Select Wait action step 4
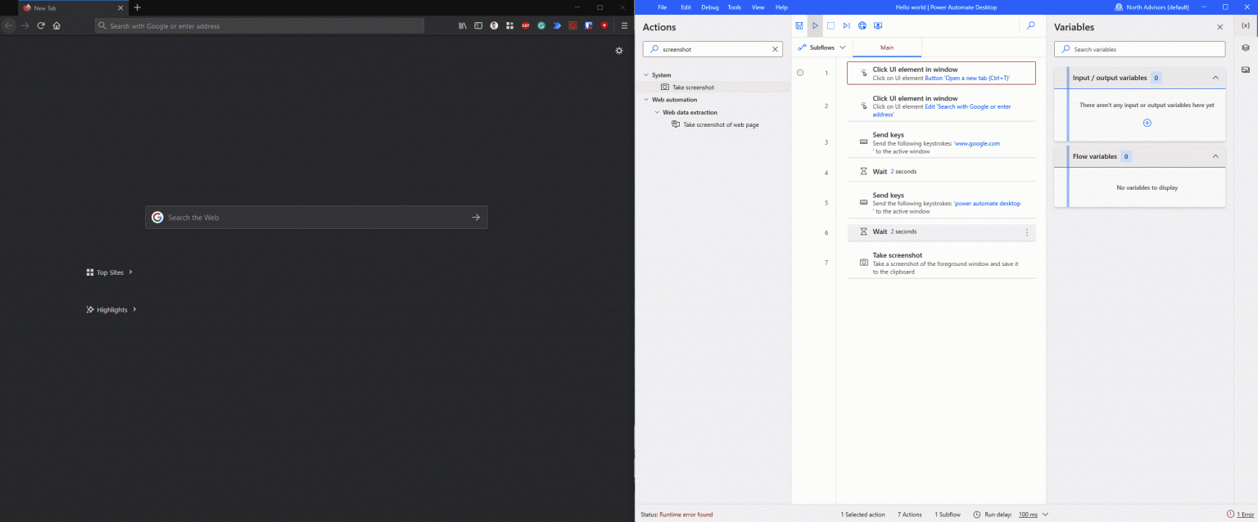This screenshot has width=1258, height=522. point(941,172)
